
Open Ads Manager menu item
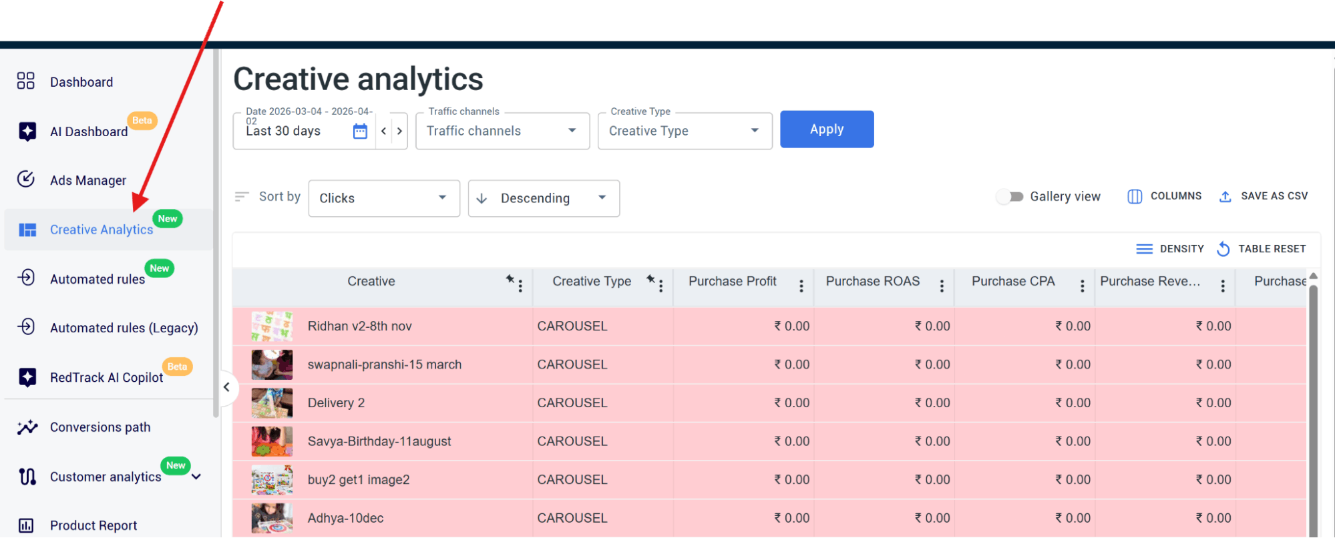pyautogui.click(x=88, y=180)
